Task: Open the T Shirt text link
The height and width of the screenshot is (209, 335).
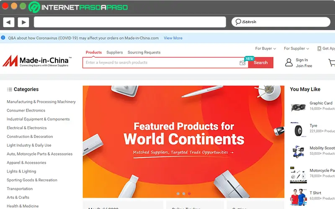Action: click(315, 193)
